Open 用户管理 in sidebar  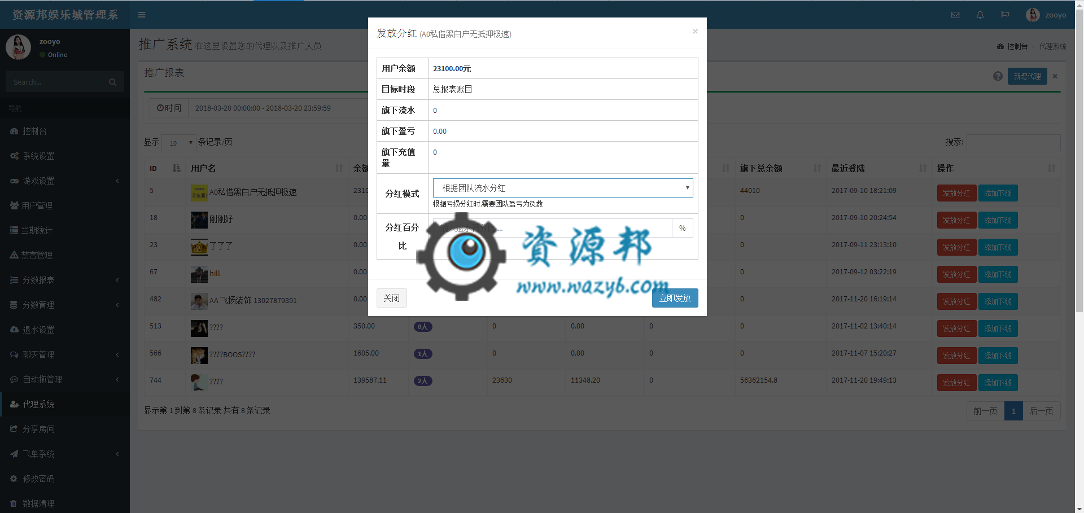[x=65, y=205]
